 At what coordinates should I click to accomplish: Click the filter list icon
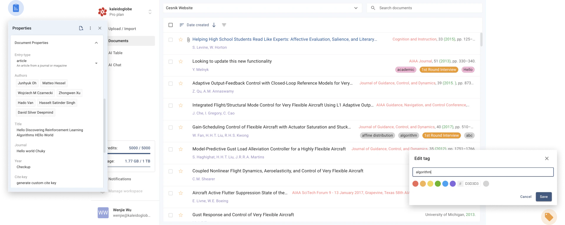224,25
